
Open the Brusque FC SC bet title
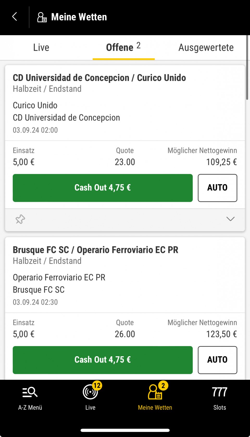95,250
